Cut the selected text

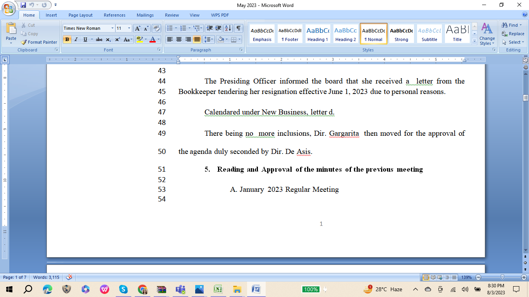(x=28, y=25)
